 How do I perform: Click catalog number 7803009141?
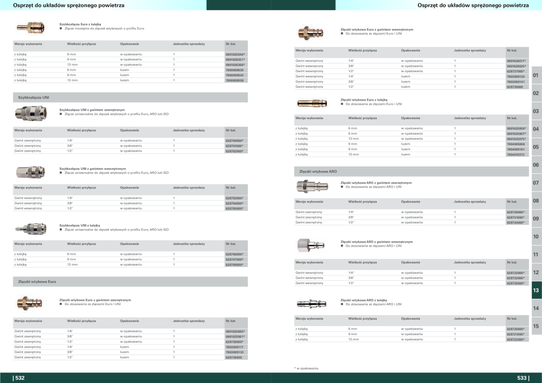point(516,82)
